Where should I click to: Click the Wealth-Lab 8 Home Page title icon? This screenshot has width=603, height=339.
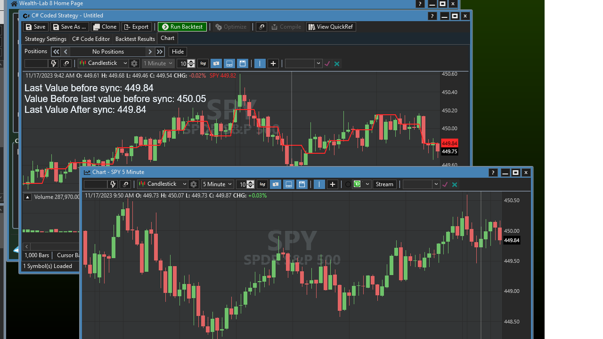(14, 4)
